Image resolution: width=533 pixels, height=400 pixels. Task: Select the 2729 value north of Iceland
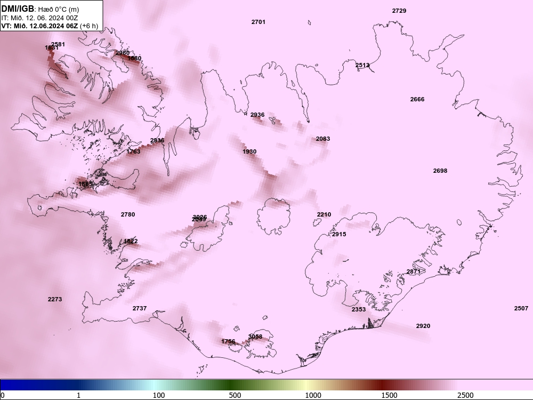click(399, 11)
